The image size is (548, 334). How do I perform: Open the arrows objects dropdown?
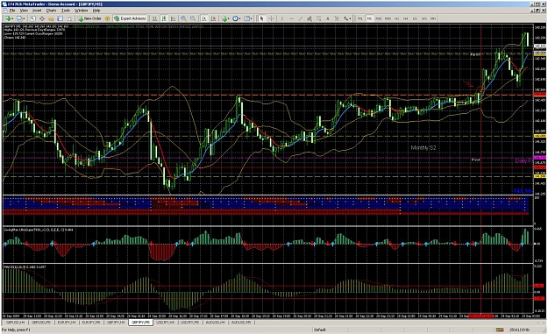tap(347, 18)
